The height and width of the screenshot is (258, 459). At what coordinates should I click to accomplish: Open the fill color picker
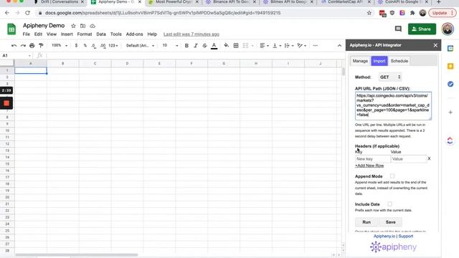[x=227, y=46]
